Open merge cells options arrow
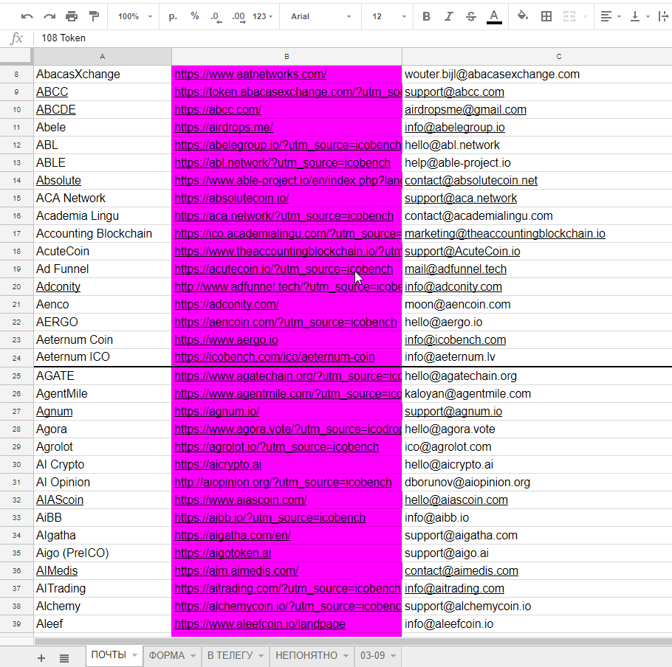The width and height of the screenshot is (672, 667). 585,17
